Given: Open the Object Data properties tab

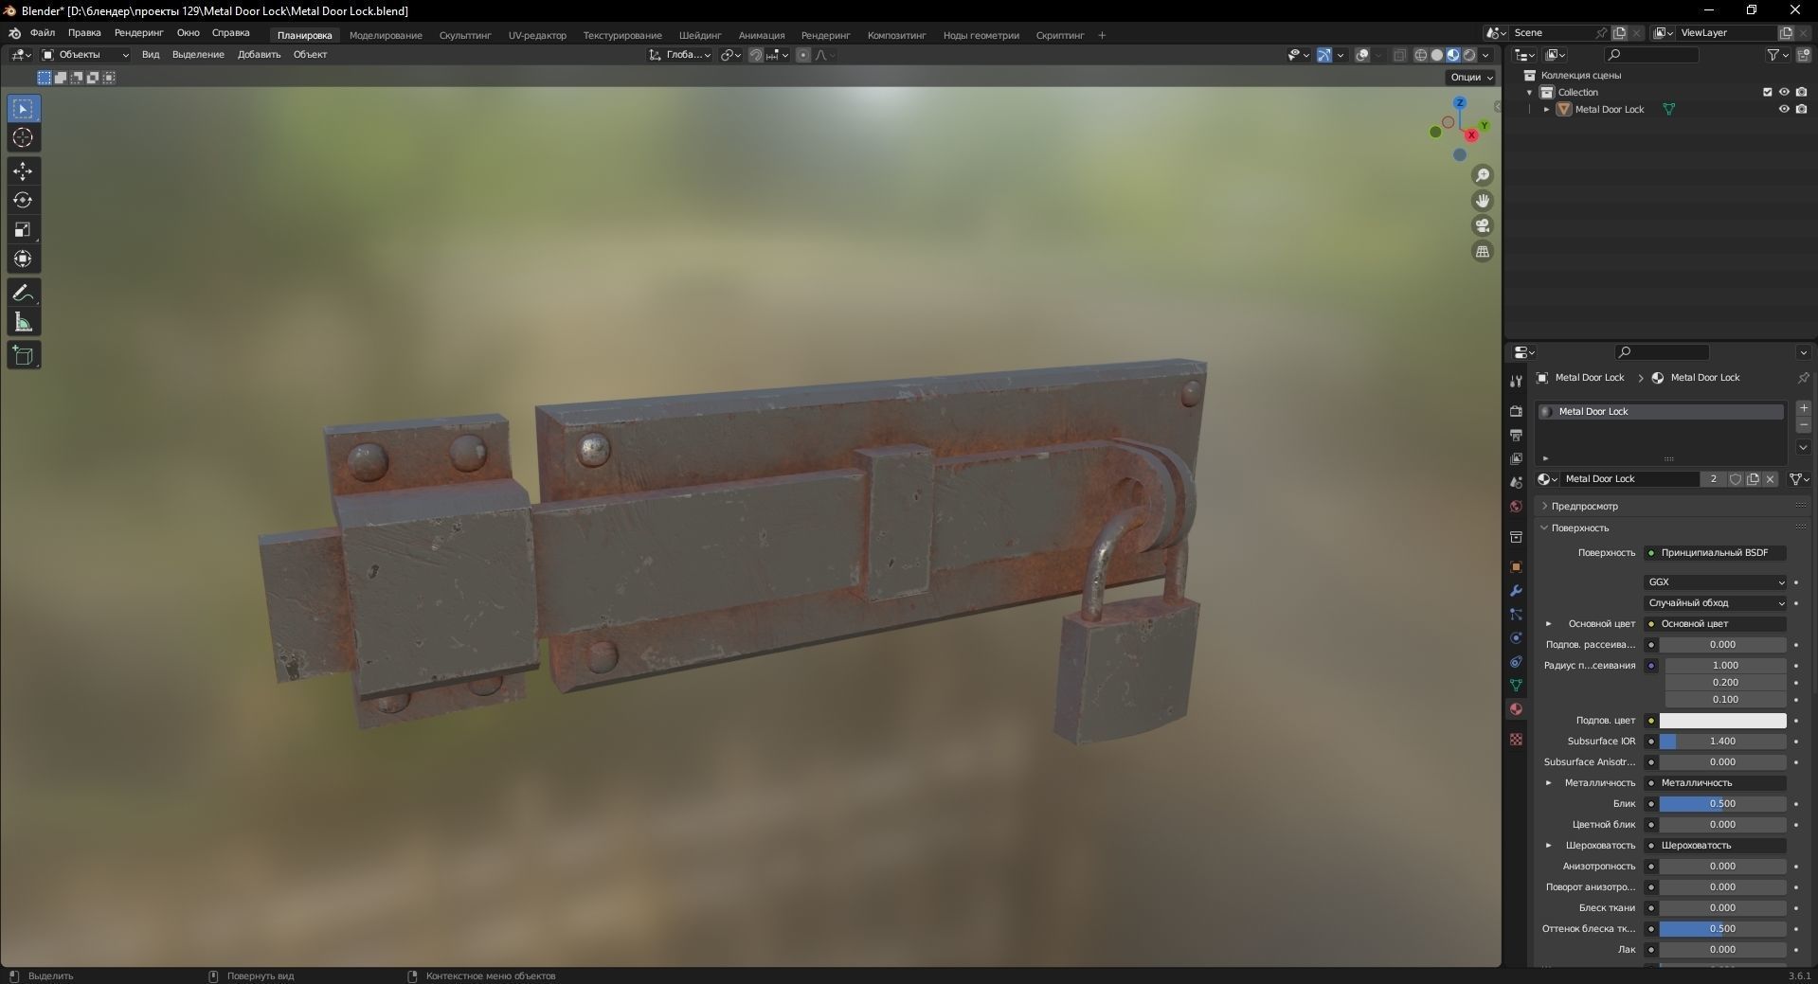Looking at the screenshot, I should [x=1516, y=685].
